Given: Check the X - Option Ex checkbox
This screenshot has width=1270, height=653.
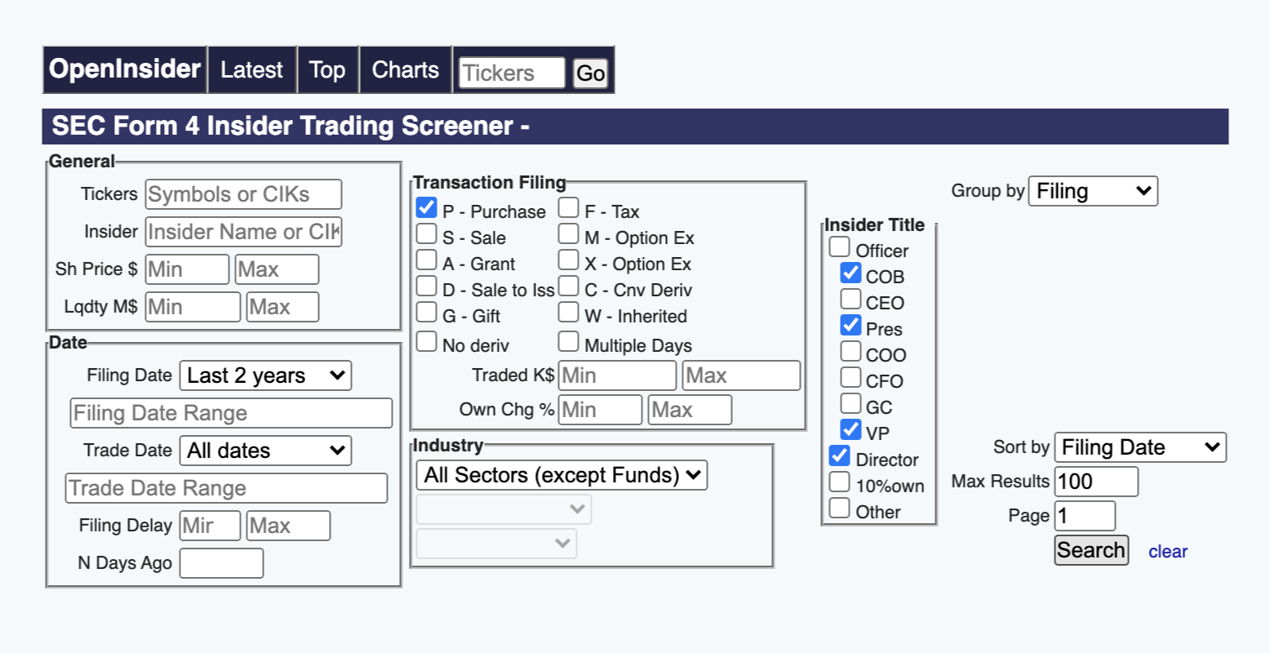Looking at the screenshot, I should point(569,260).
